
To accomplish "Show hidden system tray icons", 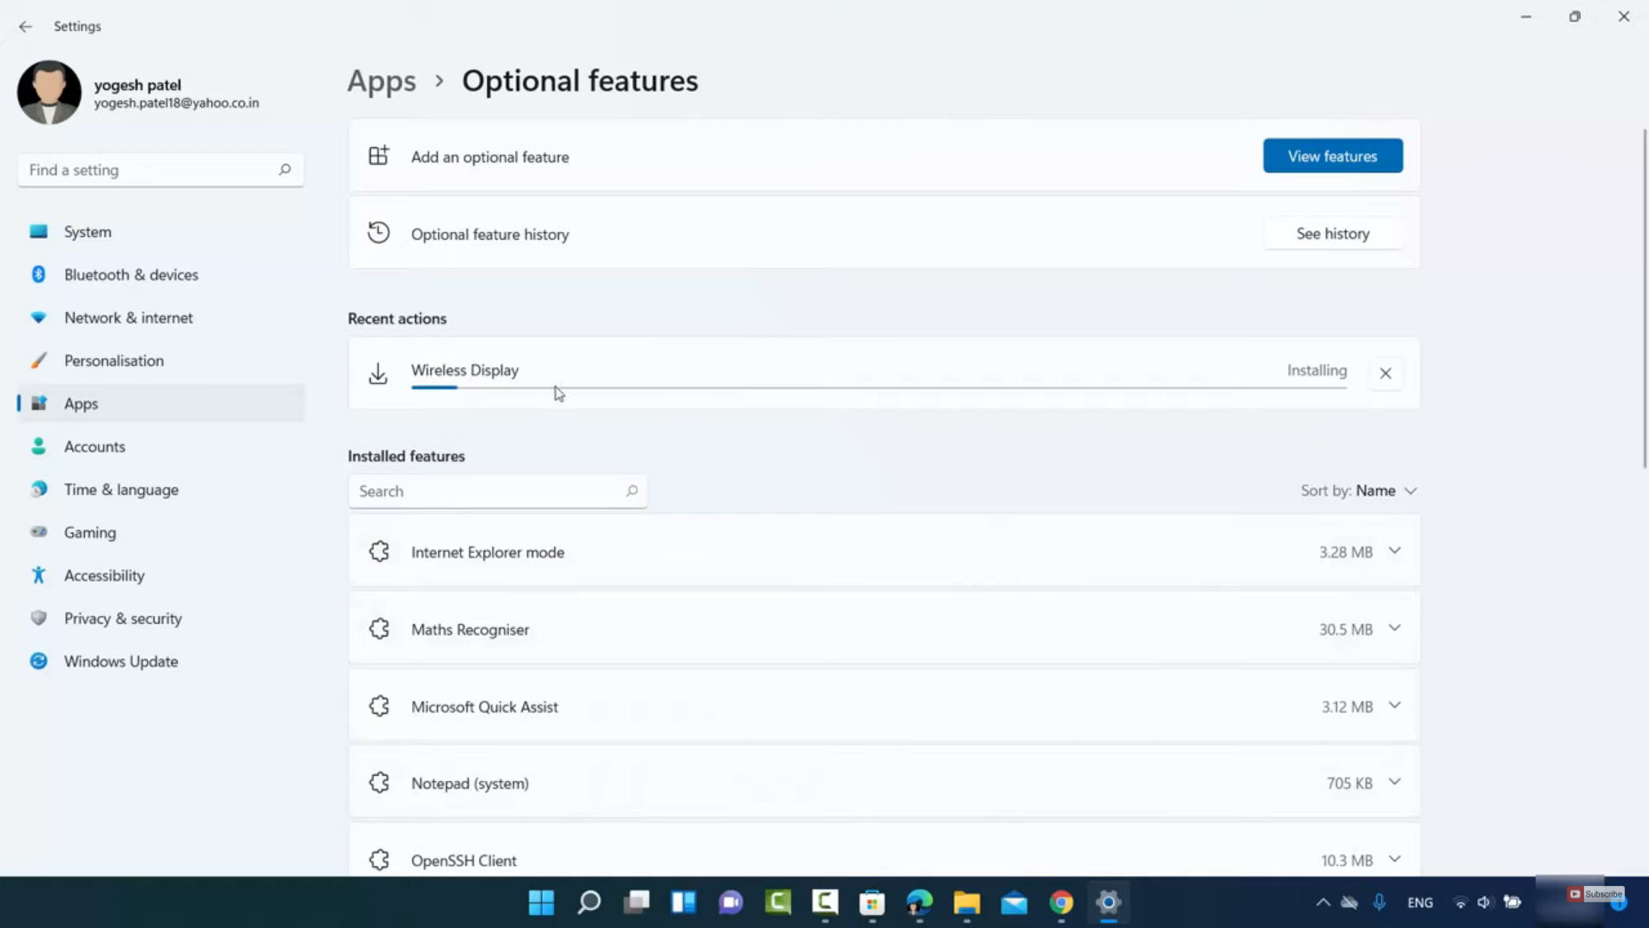I will pyautogui.click(x=1323, y=902).
